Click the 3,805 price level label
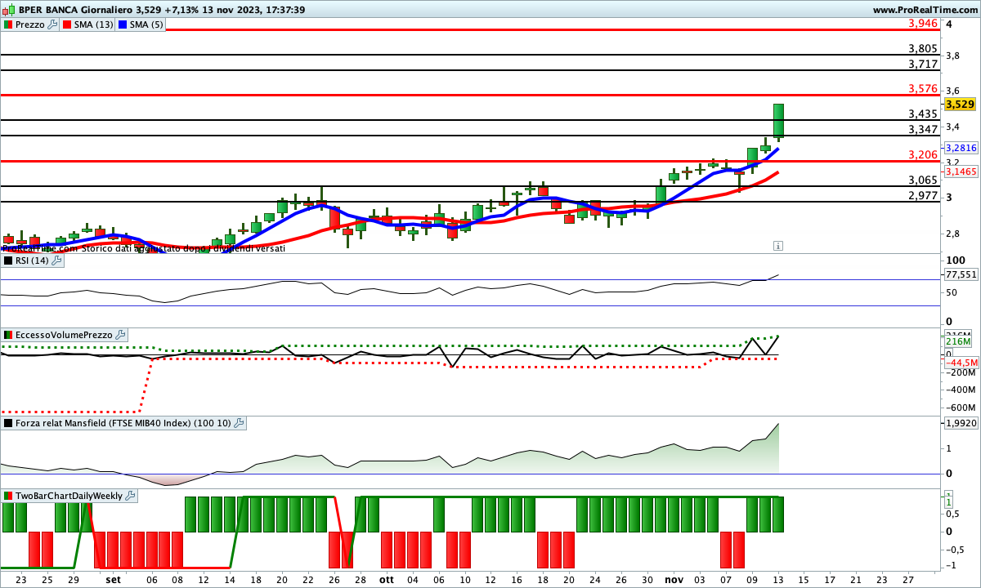This screenshot has height=588, width=981. [x=923, y=49]
